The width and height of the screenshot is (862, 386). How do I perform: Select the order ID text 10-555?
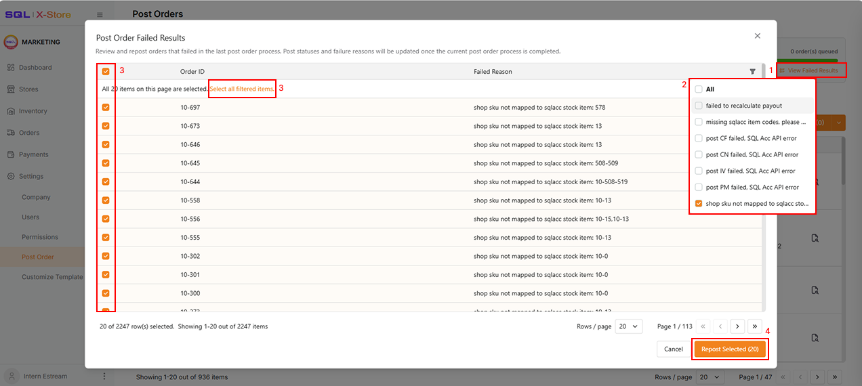pos(190,238)
